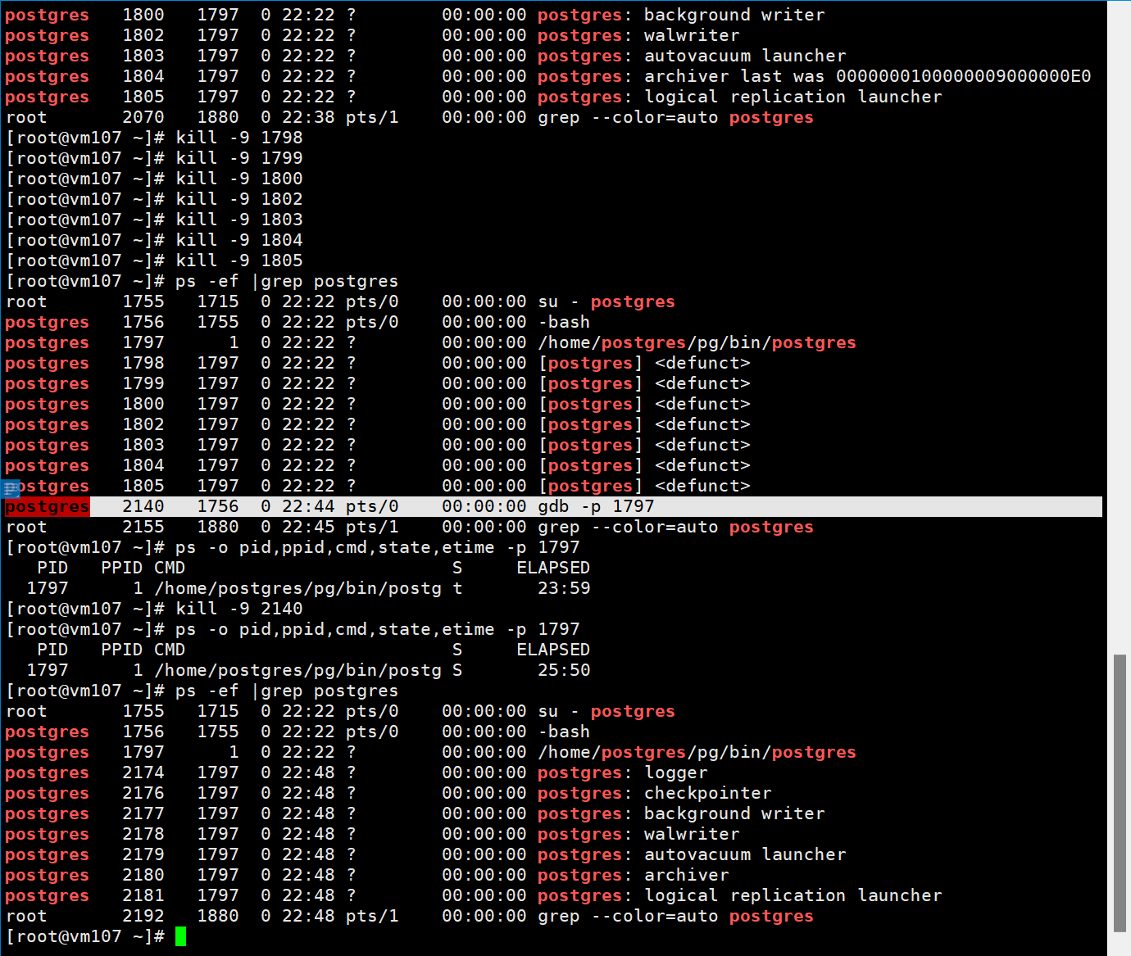Select the 'kill -9 1802' command text
The width and height of the screenshot is (1131, 956).
(x=239, y=199)
